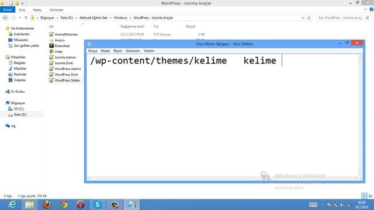This screenshot has height=210, width=374.
Task: Launch Firefox from the taskbar
Action: click(47, 205)
